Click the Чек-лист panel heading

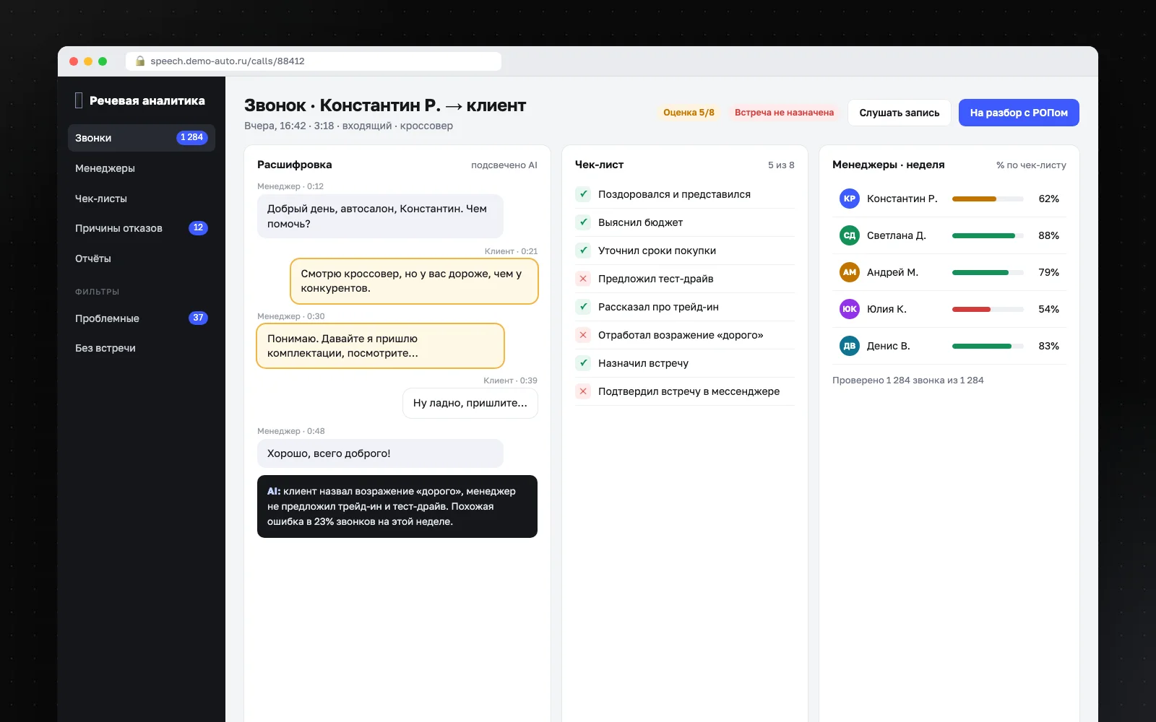click(x=599, y=165)
